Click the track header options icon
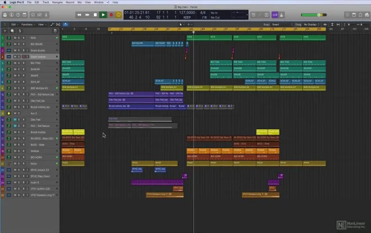This screenshot has width=371, height=233. 55,31
